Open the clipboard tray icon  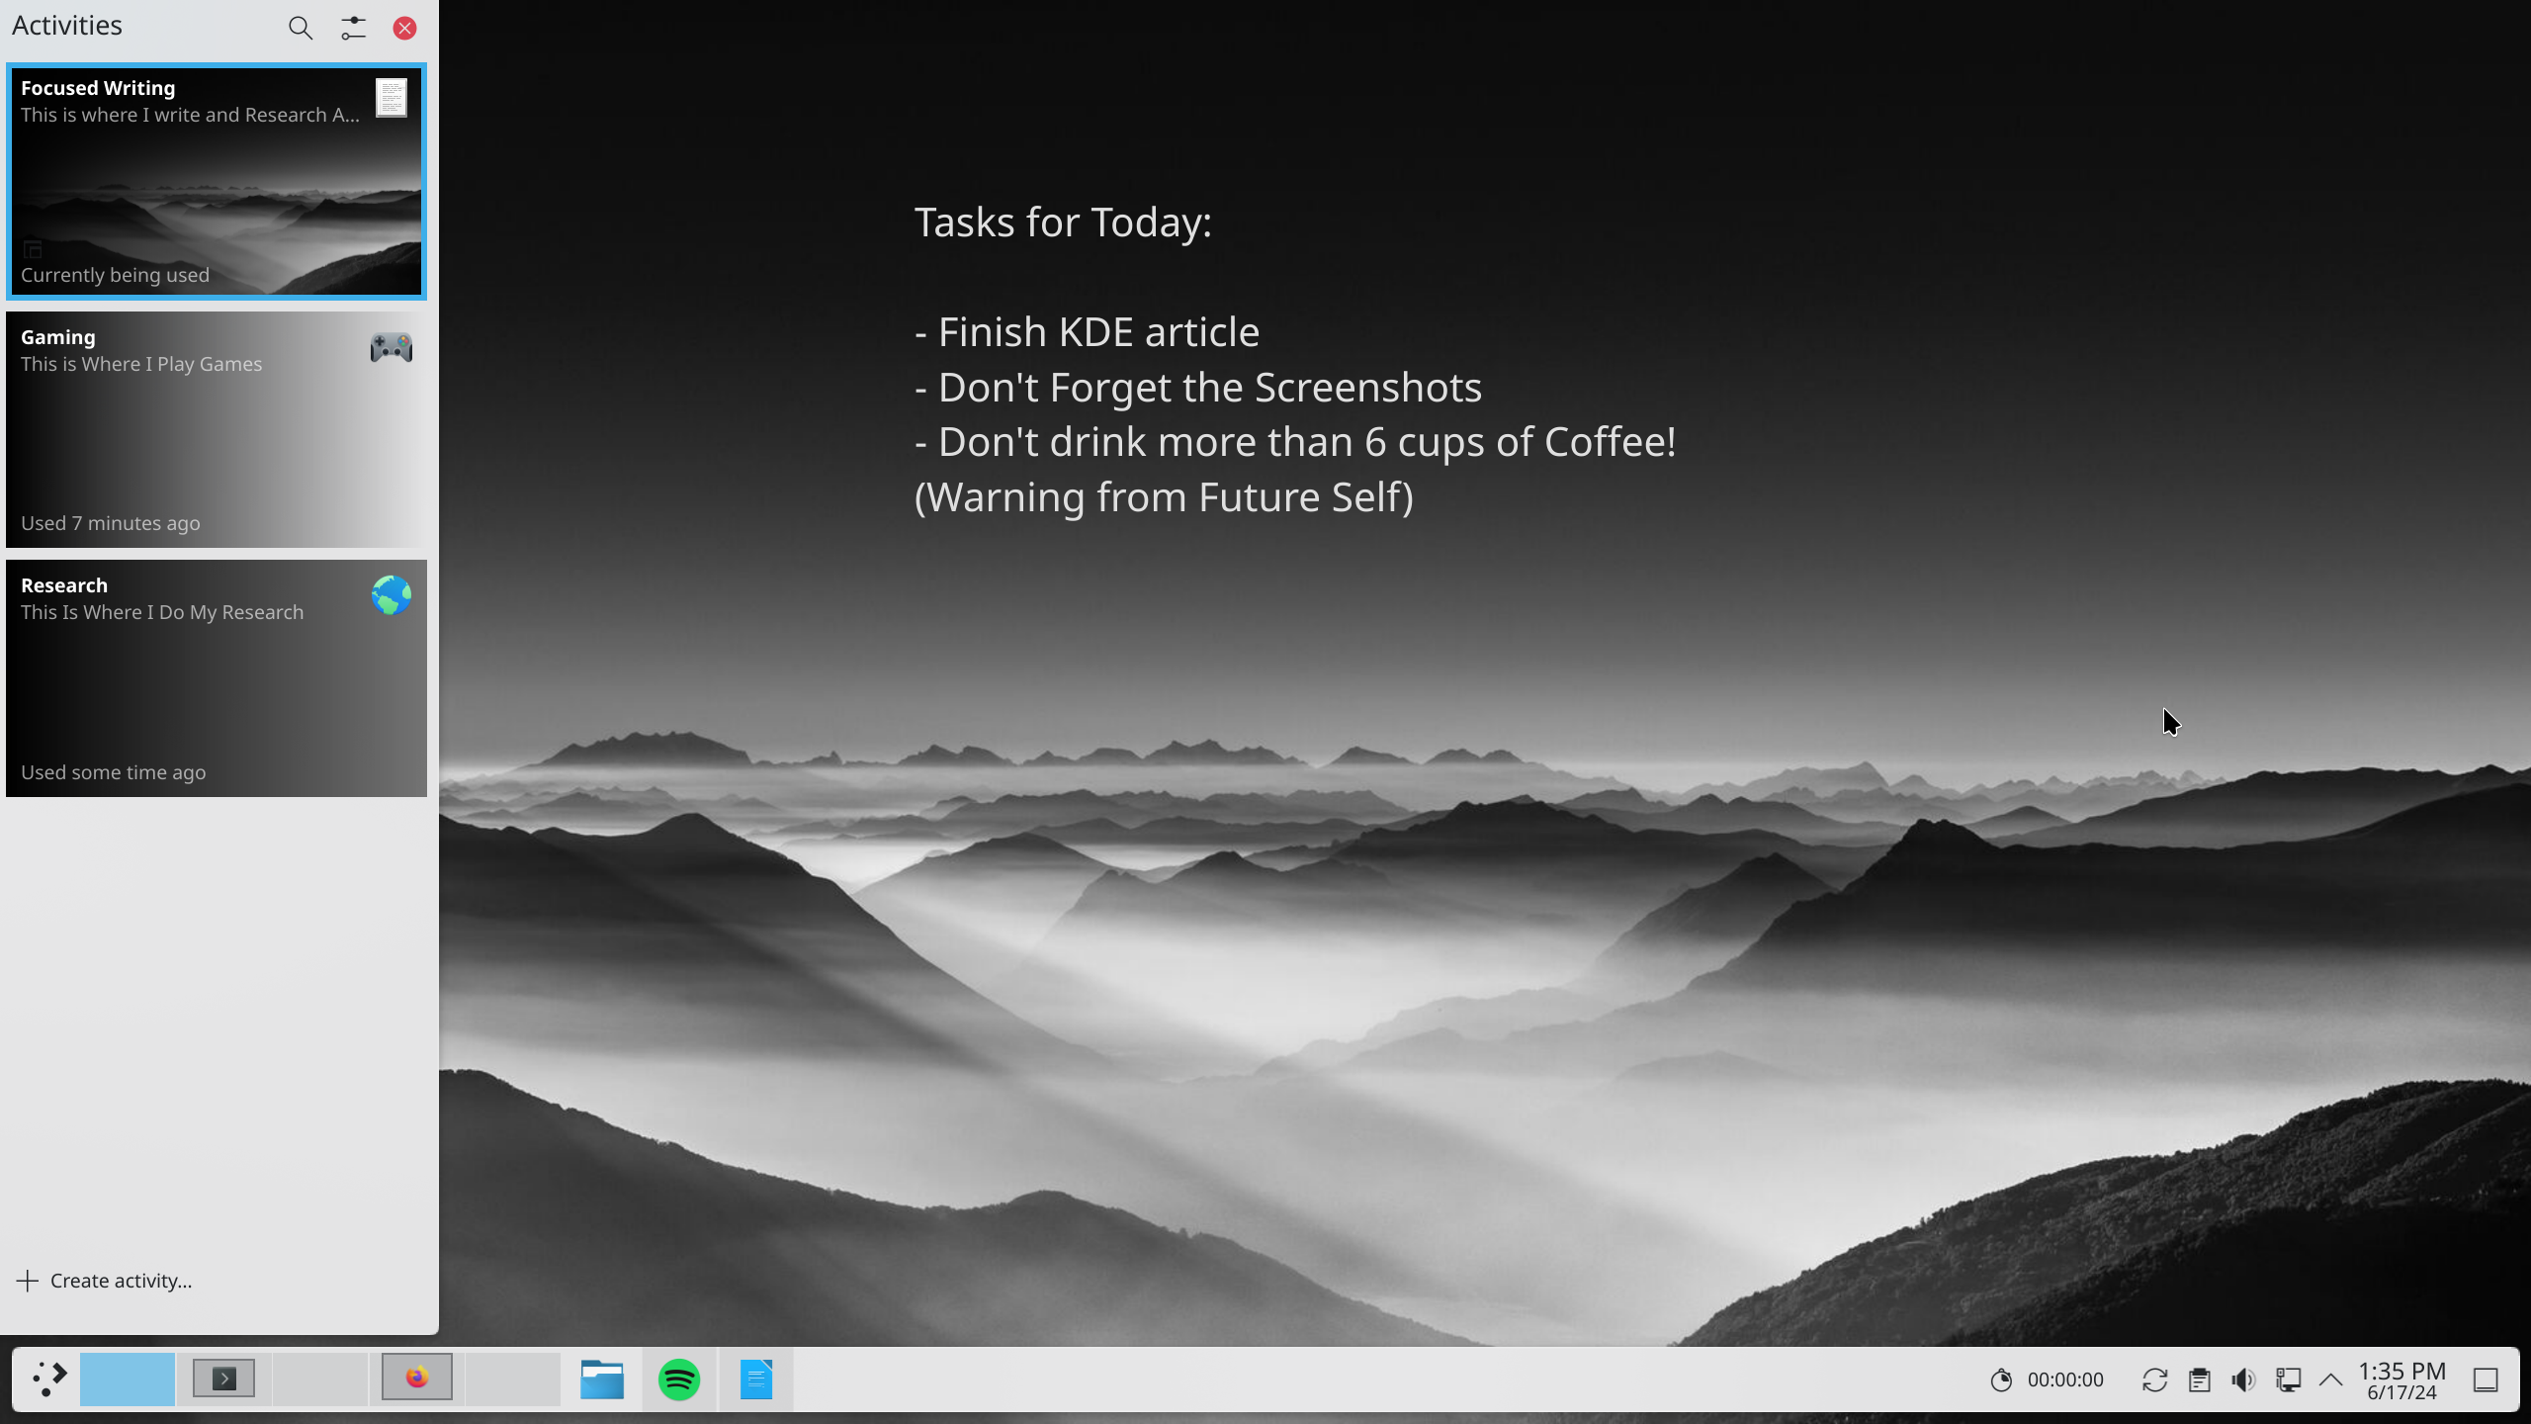(x=2199, y=1379)
